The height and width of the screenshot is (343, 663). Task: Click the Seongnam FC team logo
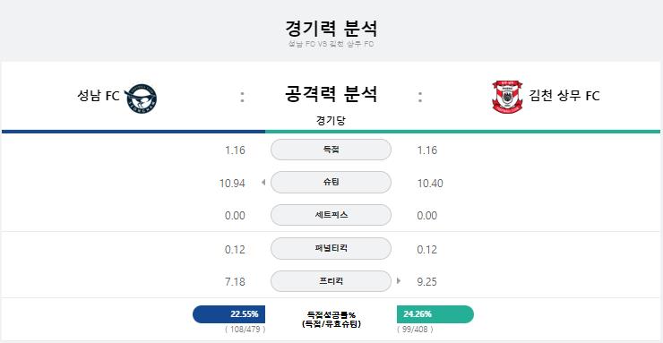click(141, 99)
